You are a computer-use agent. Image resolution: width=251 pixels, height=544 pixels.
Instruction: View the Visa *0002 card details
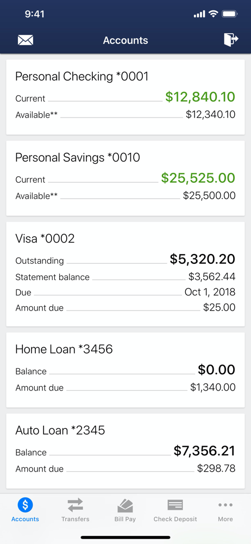(x=125, y=274)
